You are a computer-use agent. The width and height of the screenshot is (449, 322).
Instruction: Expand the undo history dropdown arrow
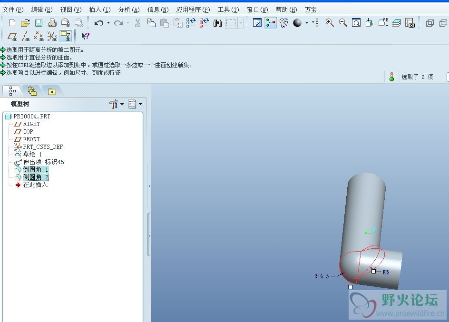[x=108, y=23]
